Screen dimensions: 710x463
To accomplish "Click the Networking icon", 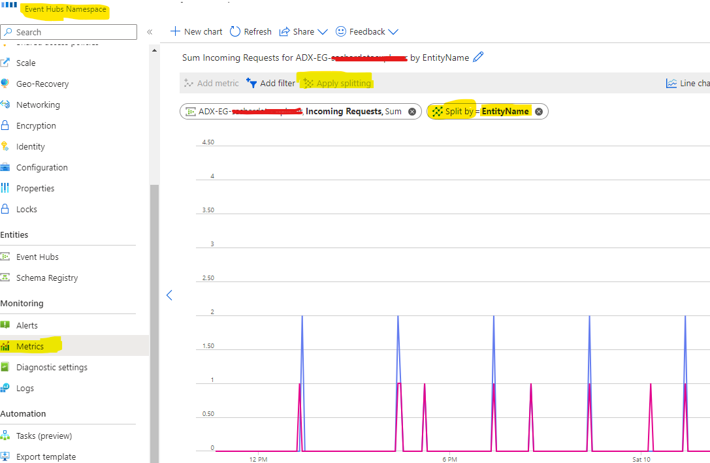I will pos(5,104).
